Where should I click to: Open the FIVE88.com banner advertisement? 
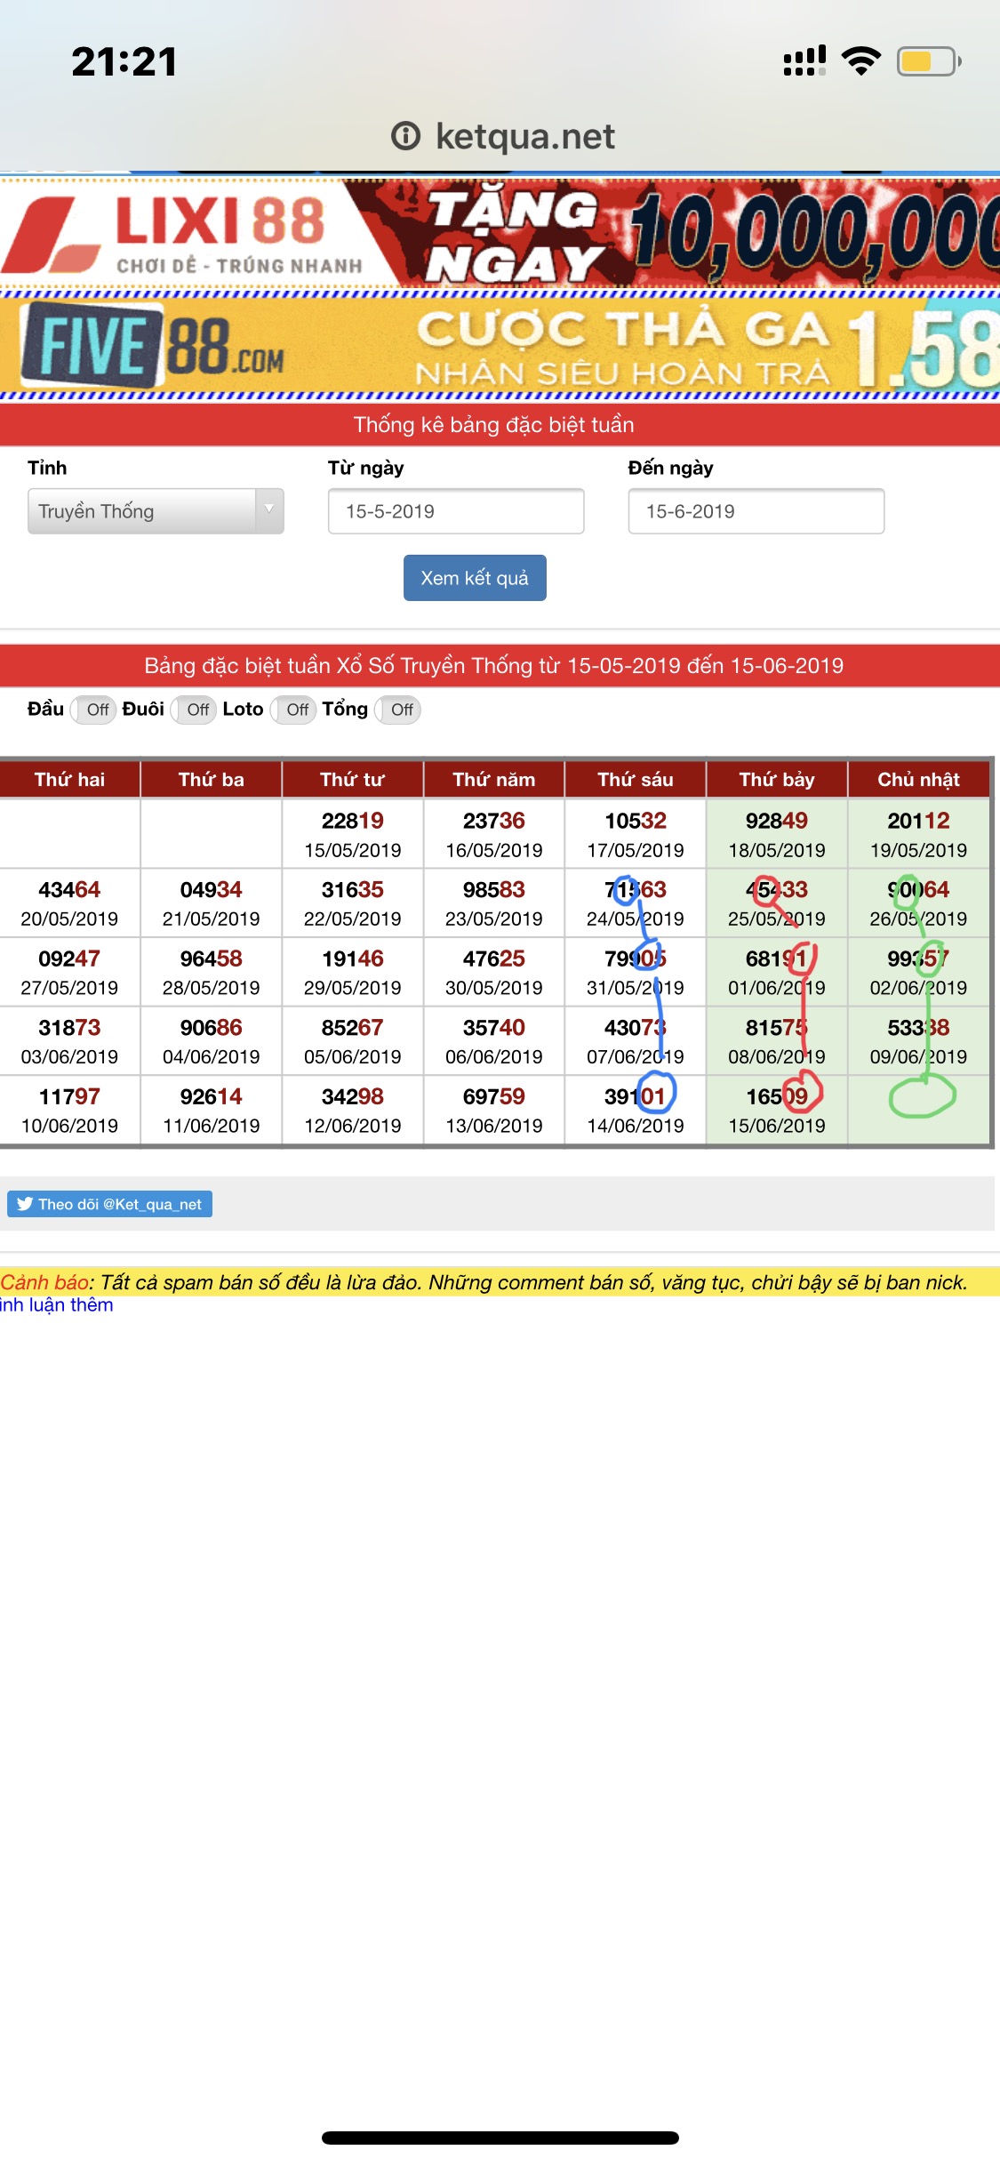click(x=500, y=347)
